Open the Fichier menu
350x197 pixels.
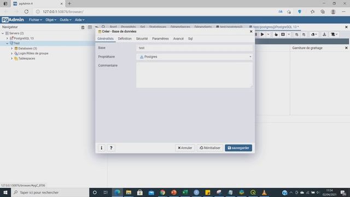point(35,20)
